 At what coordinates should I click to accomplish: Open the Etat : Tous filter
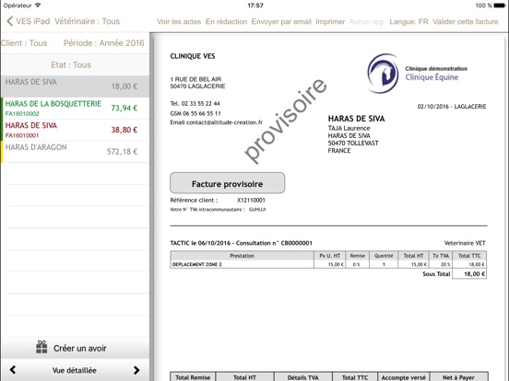click(x=71, y=64)
